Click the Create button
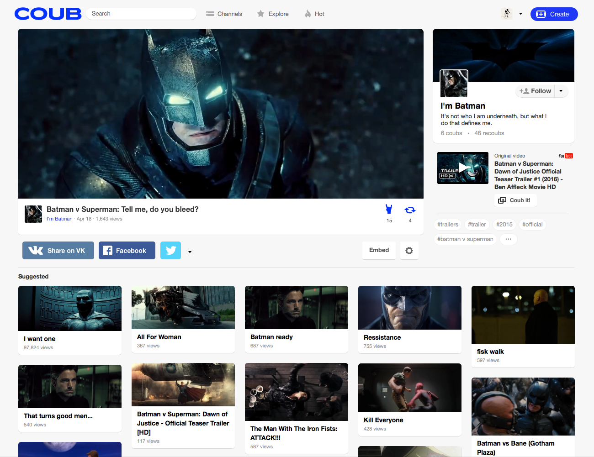Screen dimensions: 594x457 coord(554,14)
